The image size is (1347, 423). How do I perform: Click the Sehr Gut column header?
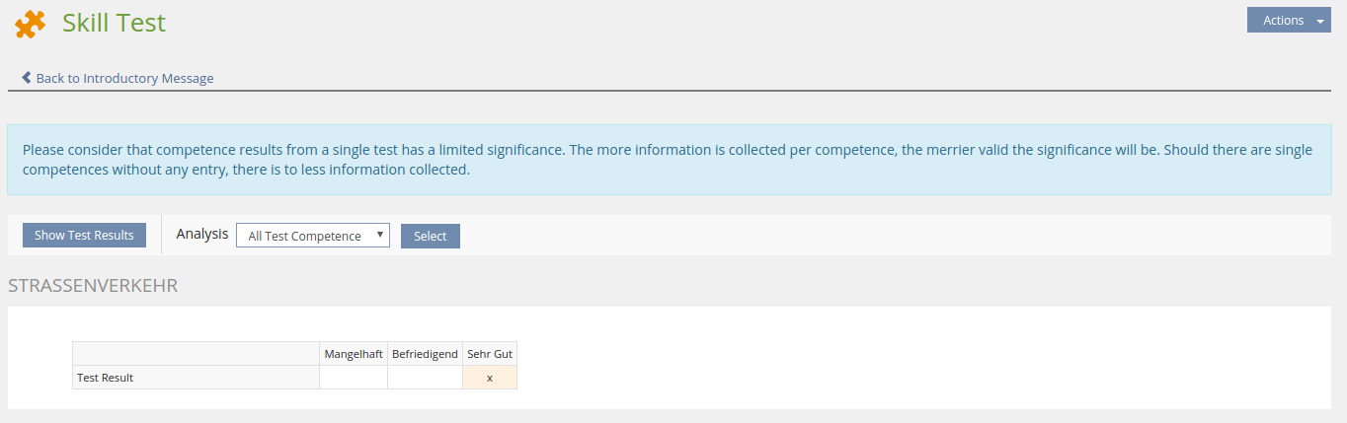click(490, 354)
